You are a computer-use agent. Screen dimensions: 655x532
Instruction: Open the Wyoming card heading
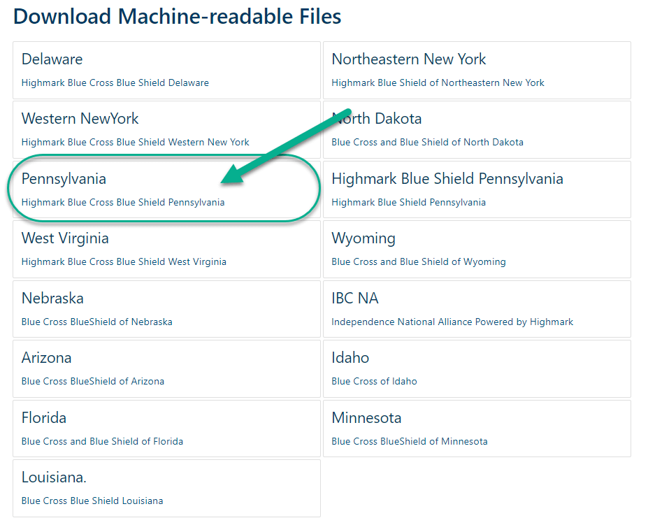(x=364, y=238)
